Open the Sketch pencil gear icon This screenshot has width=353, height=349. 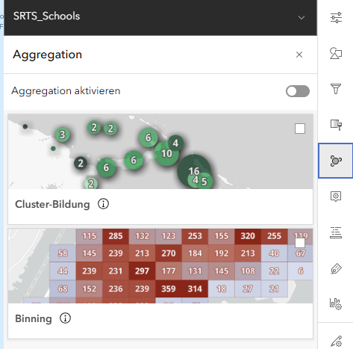point(336,341)
